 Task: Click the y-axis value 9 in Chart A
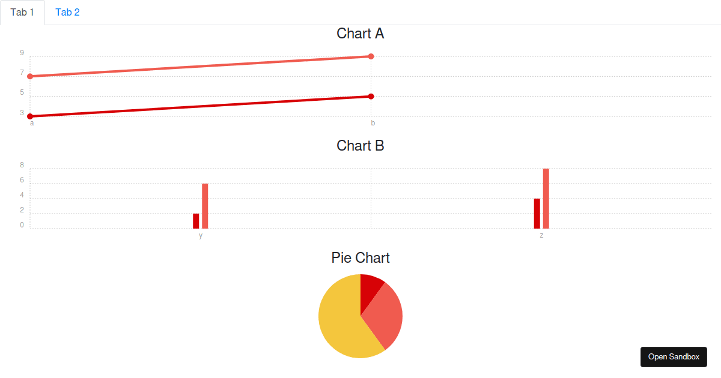point(22,53)
